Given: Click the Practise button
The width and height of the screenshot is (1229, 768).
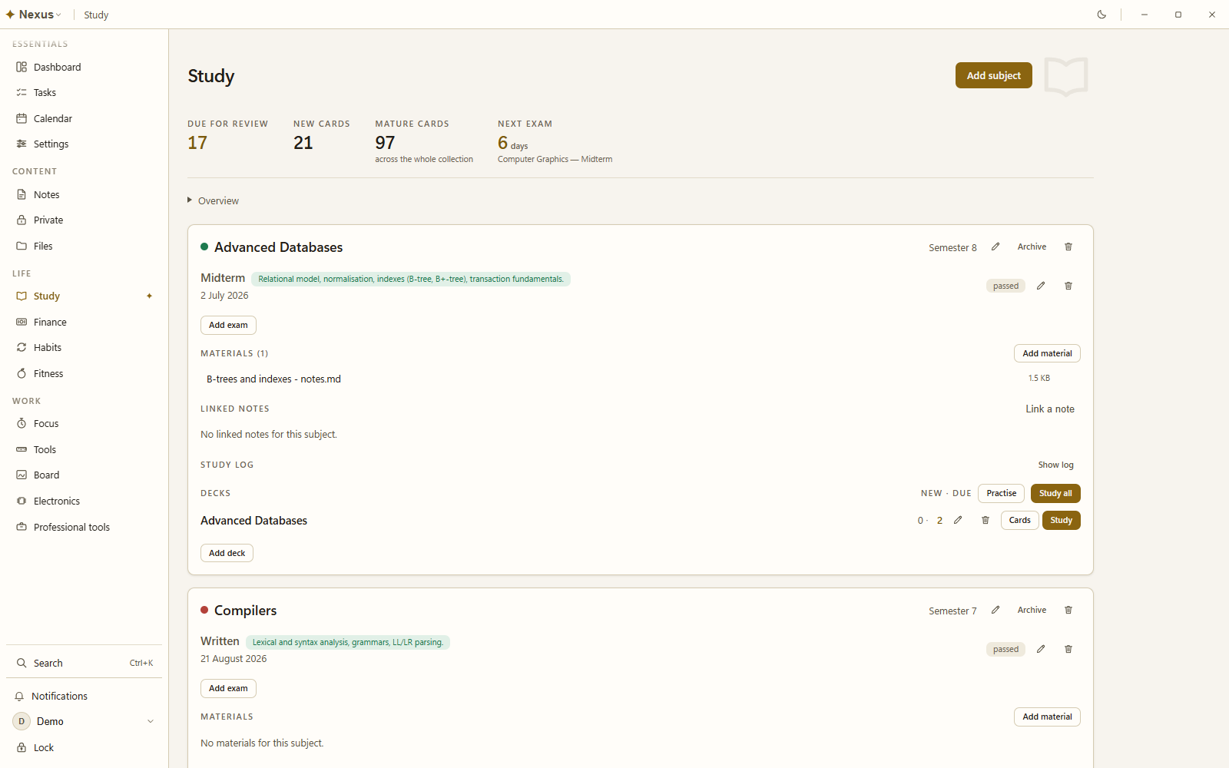Looking at the screenshot, I should tap(1001, 493).
